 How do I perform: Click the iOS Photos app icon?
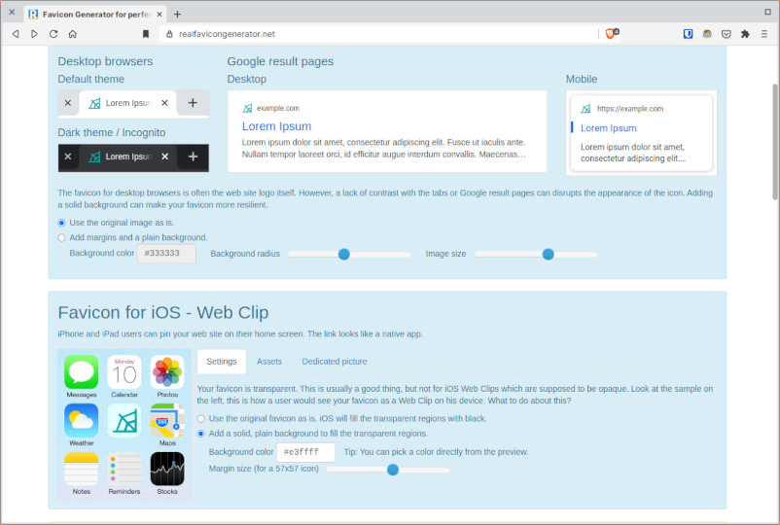point(167,371)
